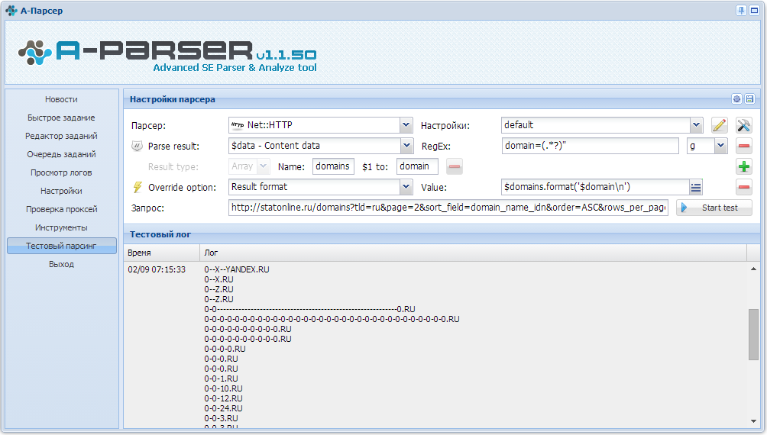Viewport: 767px width, 435px height.
Task: Click Выход in the sidebar
Action: [x=62, y=264]
